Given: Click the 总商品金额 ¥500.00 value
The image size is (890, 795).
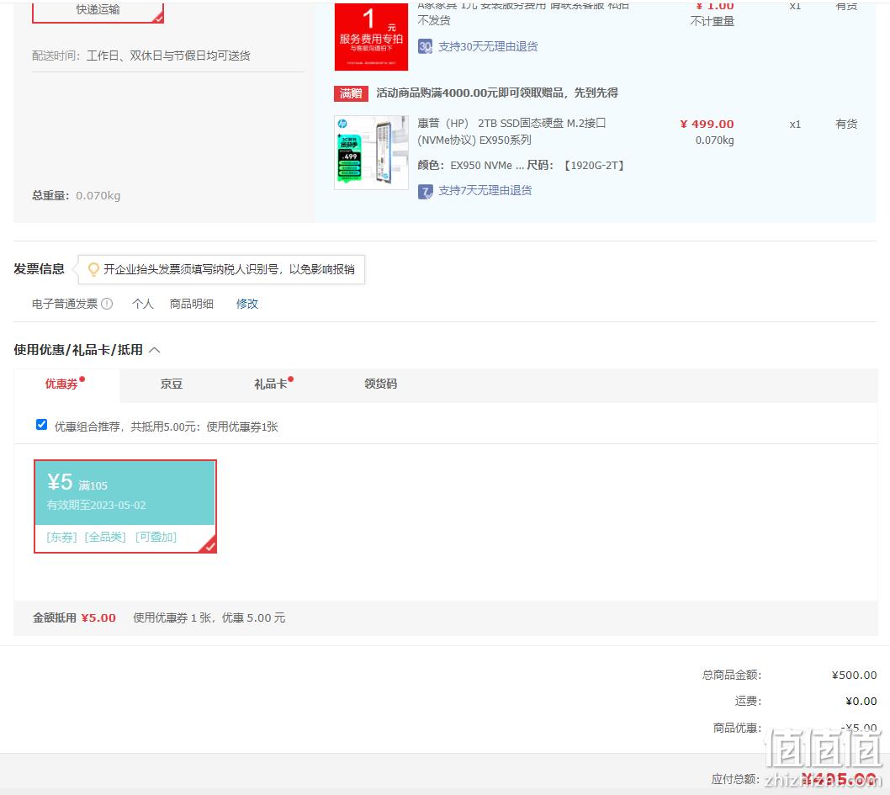Looking at the screenshot, I should click(x=854, y=676).
